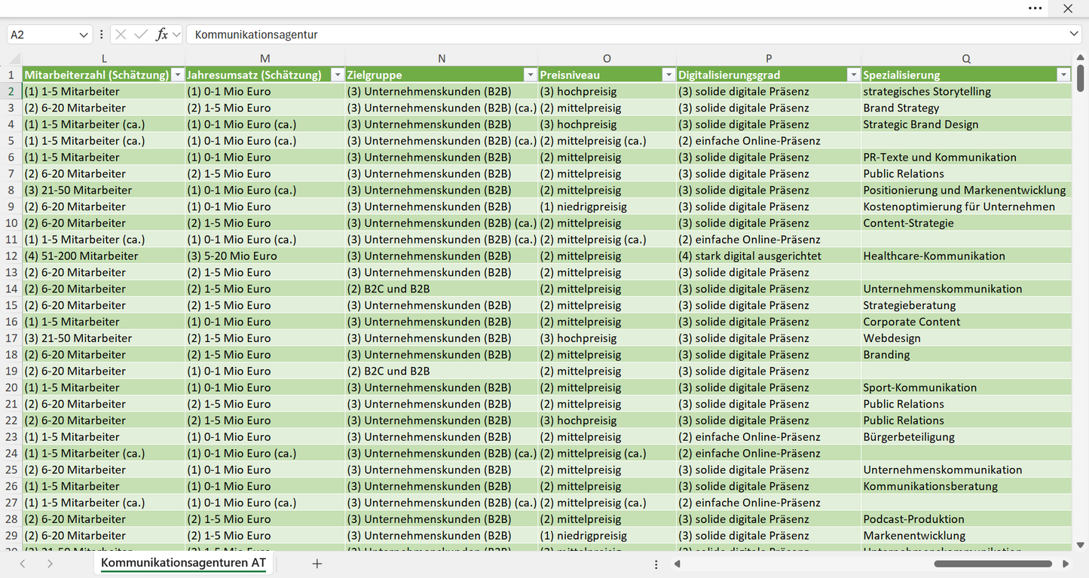
Task: Click cell 'Podcast-Produktion'
Action: (x=966, y=519)
